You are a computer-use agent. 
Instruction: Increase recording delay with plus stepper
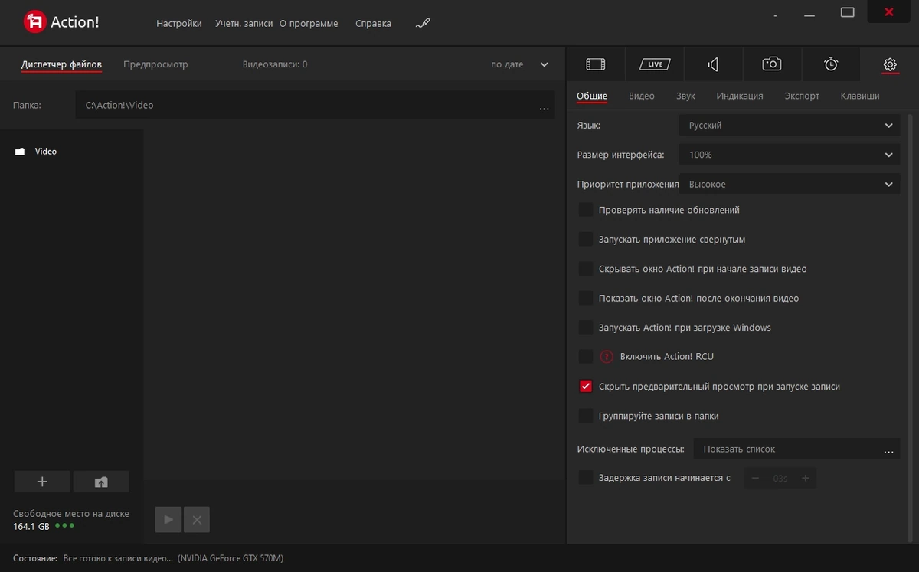(805, 479)
